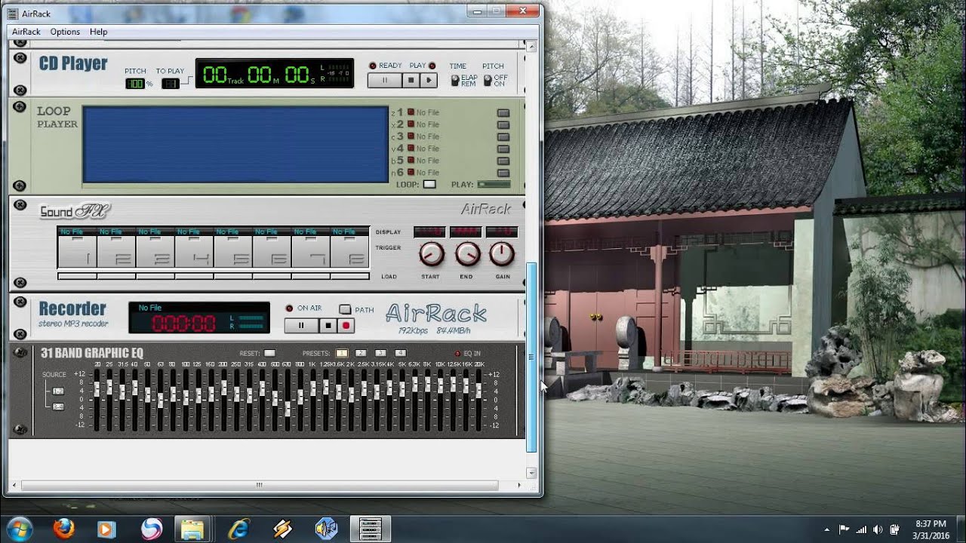The height and width of the screenshot is (543, 966).
Task: Click the Recorder PATH button
Action: 345,309
